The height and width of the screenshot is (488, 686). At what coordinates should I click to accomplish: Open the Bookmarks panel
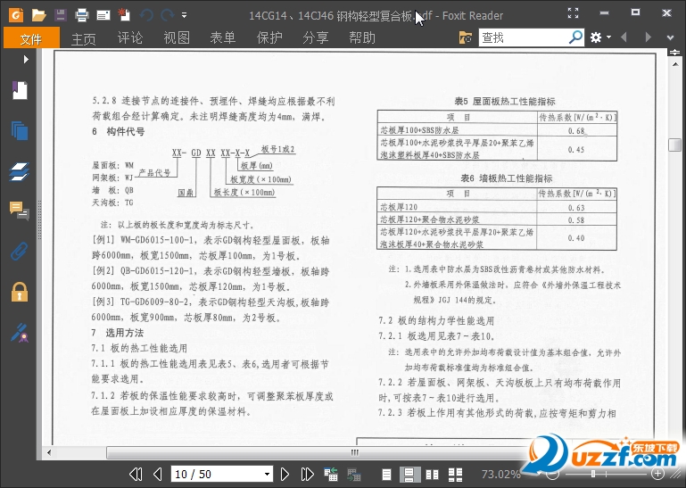pyautogui.click(x=20, y=91)
